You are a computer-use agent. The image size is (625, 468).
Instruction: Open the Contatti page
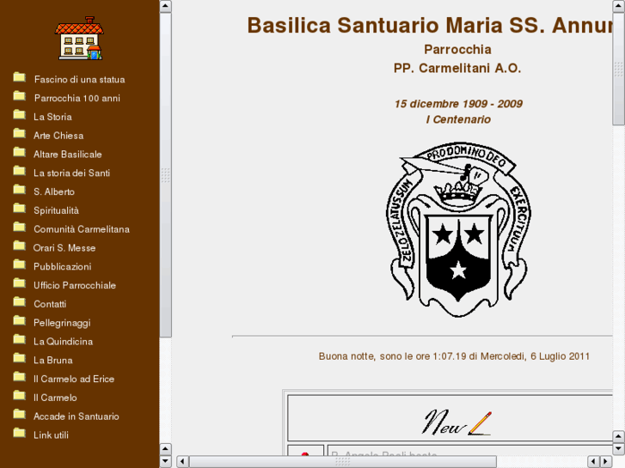click(50, 304)
